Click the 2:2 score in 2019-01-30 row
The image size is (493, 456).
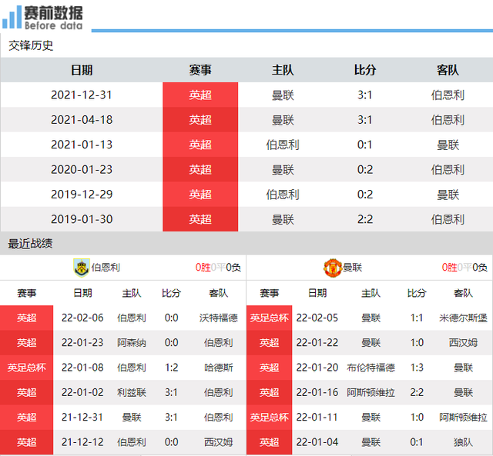[364, 219]
